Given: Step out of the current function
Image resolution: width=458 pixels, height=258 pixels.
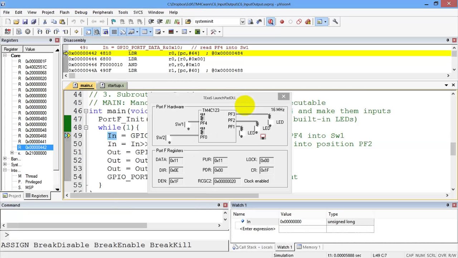Looking at the screenshot, I should 57,32.
